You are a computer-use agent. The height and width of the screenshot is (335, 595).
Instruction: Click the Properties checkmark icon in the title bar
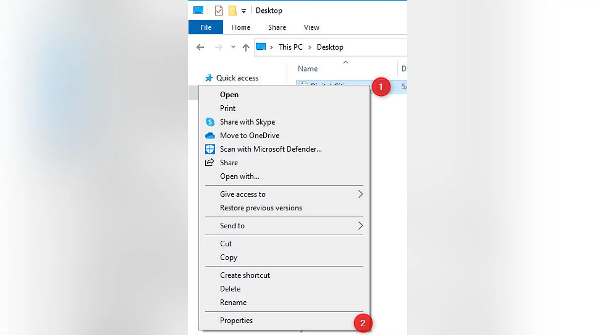[219, 10]
